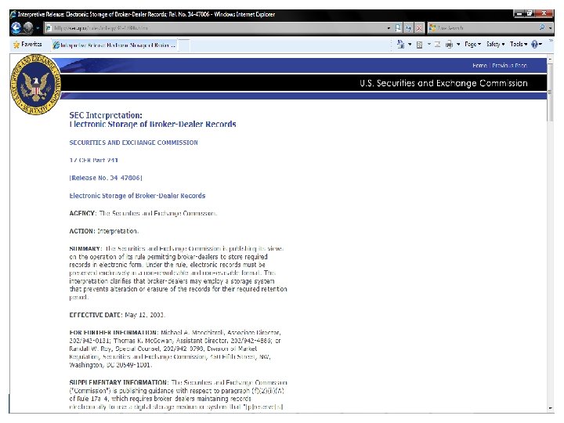
Task: Open the Tools menu
Action: click(x=519, y=44)
